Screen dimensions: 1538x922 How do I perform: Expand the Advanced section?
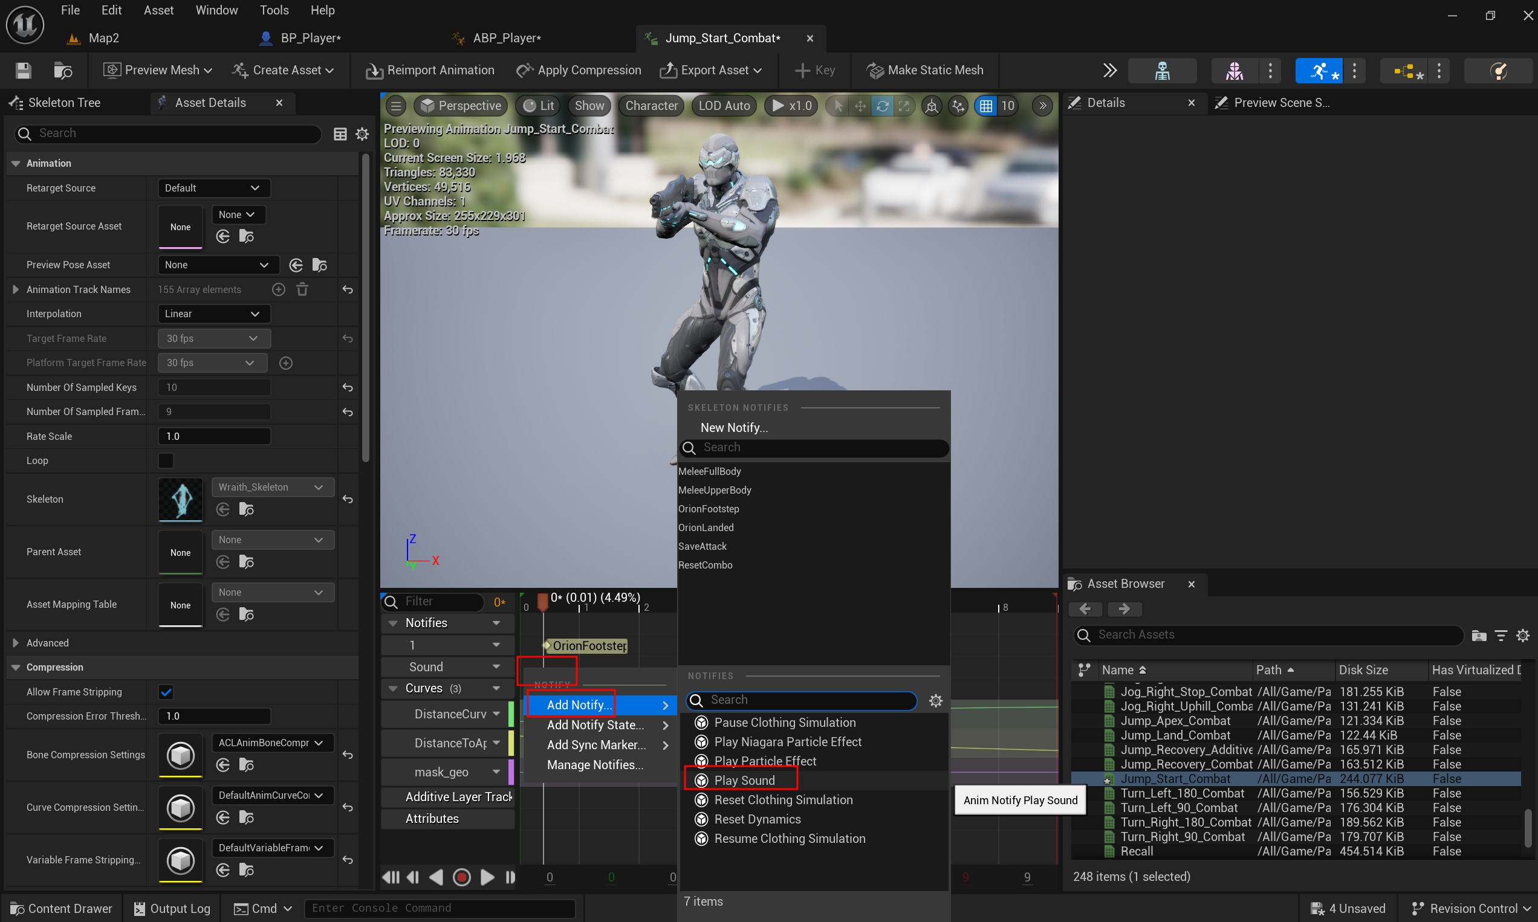tap(15, 643)
